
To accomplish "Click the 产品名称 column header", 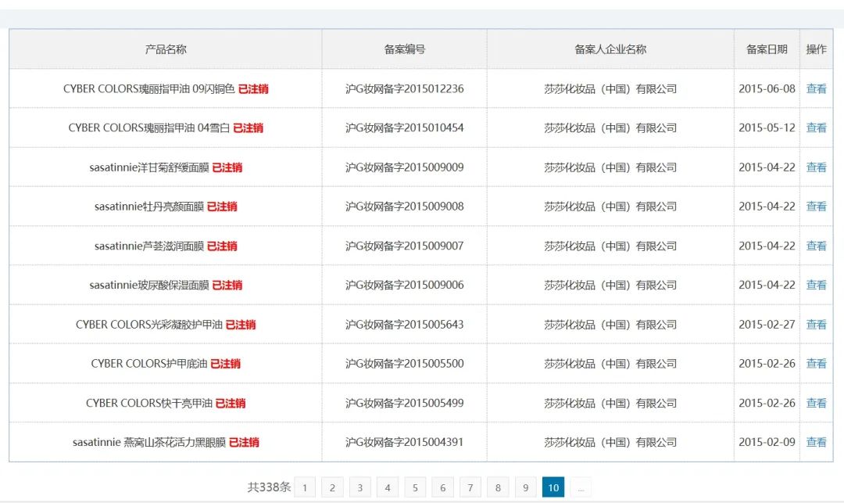I will point(166,49).
